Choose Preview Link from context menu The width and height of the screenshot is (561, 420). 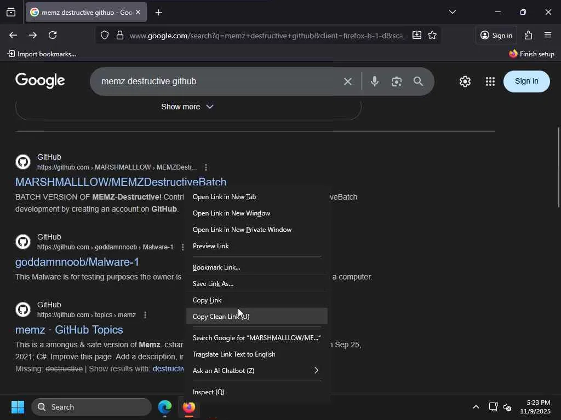257,246
